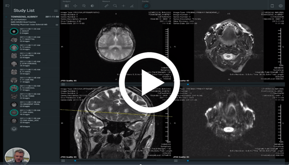The width and height of the screenshot is (289, 165).
Task: Open the SCOUT viewport menu icon
Action: tap(63, 84)
